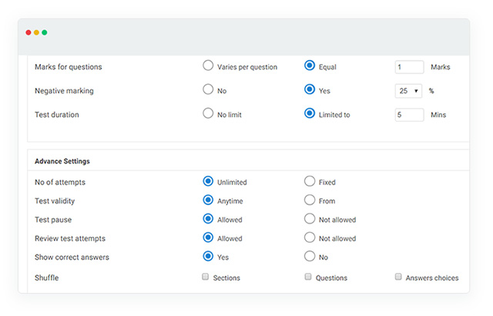493x316 pixels.
Task: Set number of attempts to Fixed
Action: coord(310,181)
